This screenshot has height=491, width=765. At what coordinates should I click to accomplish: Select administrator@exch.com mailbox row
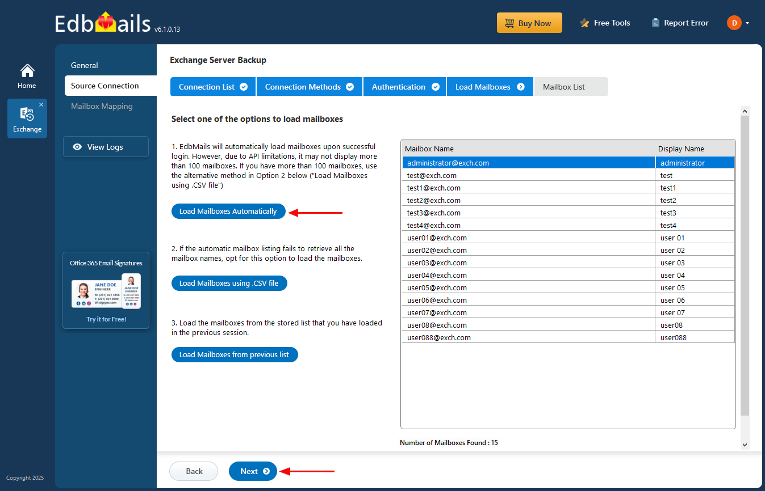click(568, 163)
